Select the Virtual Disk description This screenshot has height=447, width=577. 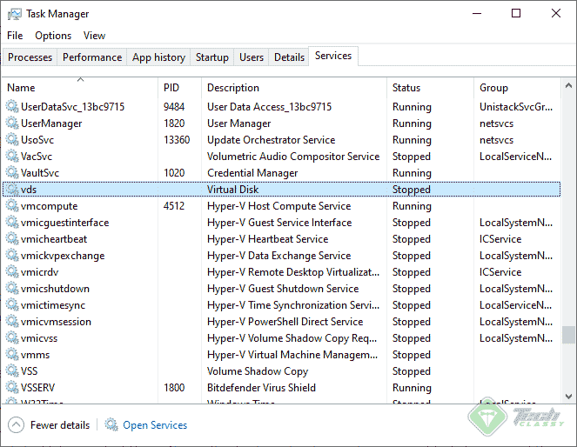[233, 190]
